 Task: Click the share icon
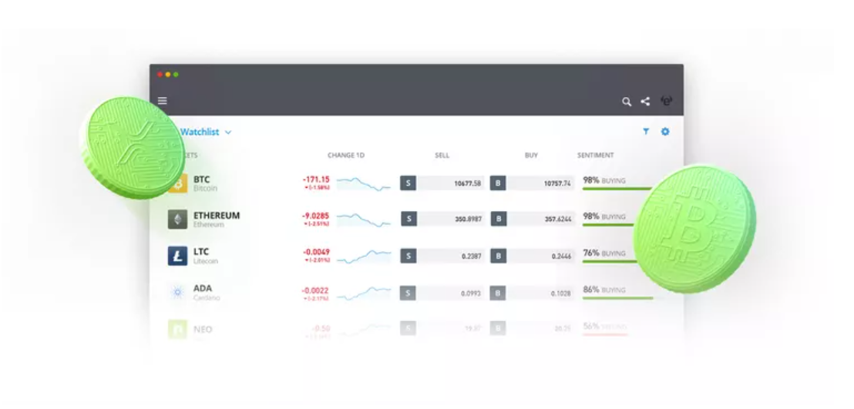[x=645, y=102]
